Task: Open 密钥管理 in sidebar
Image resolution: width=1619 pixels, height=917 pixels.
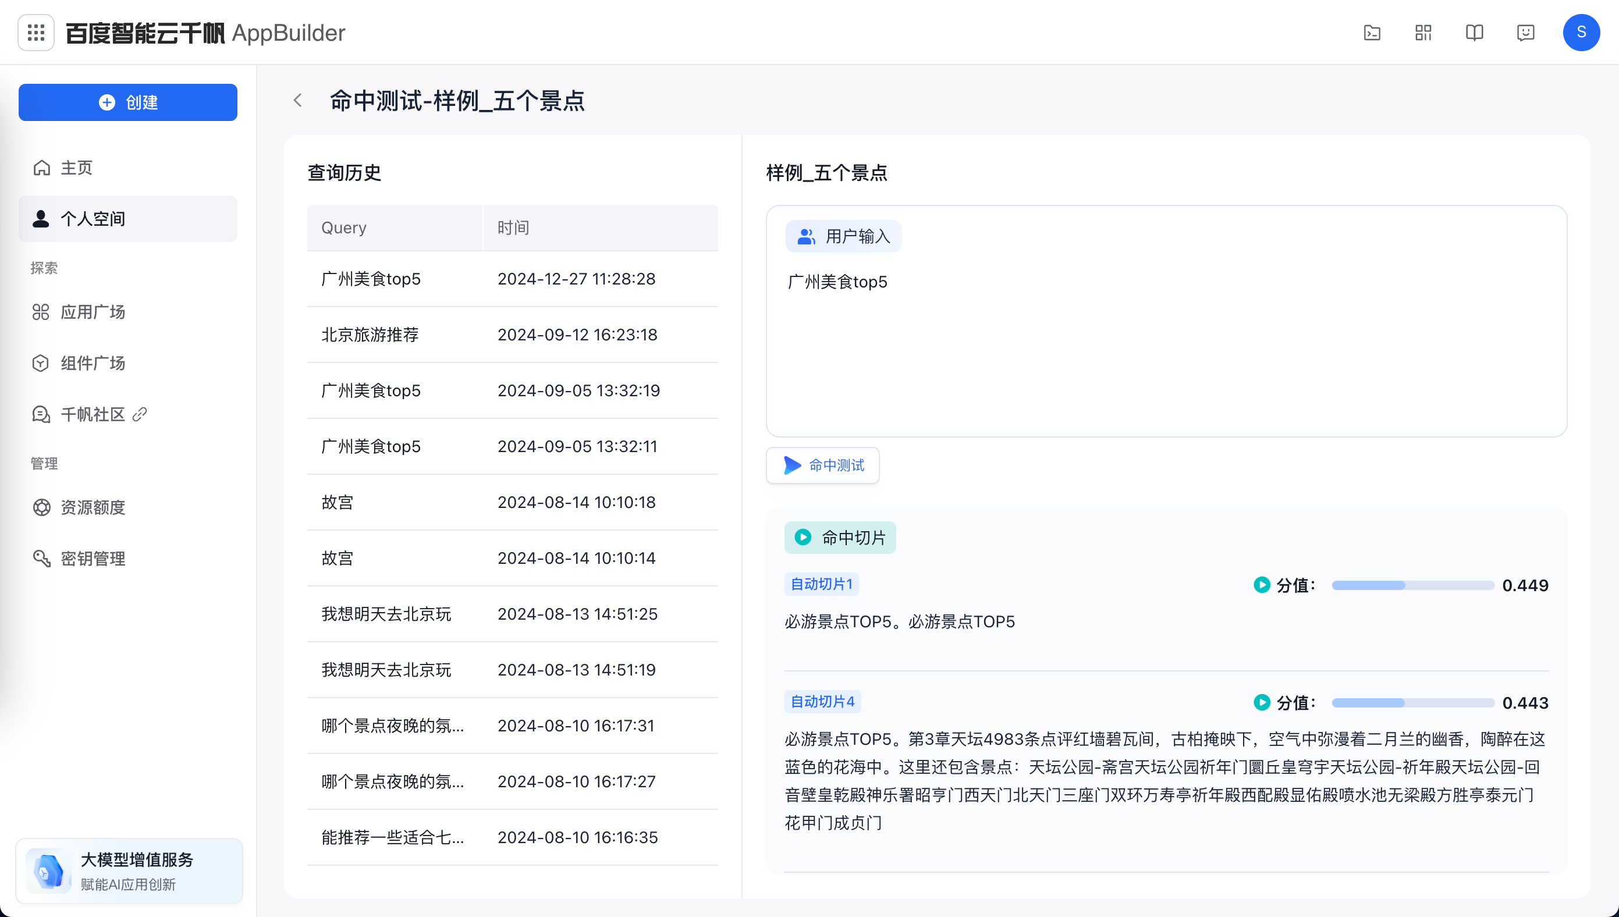Action: tap(128, 559)
